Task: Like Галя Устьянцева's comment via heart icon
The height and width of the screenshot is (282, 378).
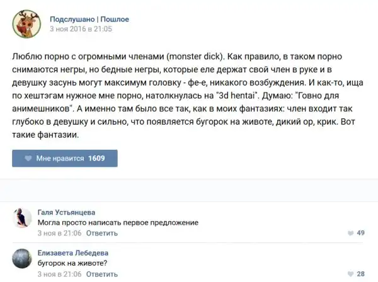Action: point(350,233)
